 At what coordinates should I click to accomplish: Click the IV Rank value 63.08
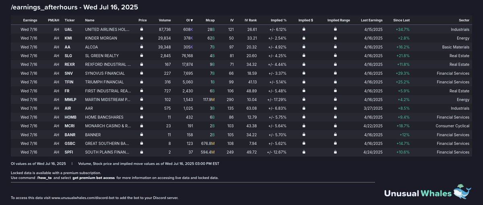pos(252,109)
